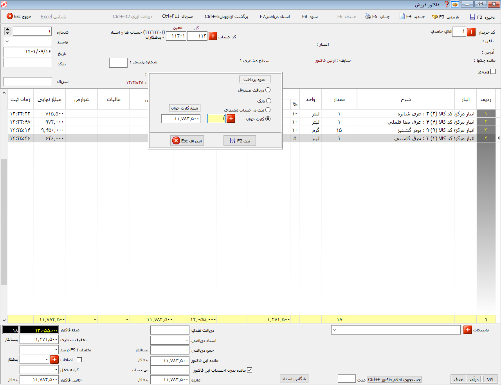Open the help question mark icon in title bar
The width and height of the screenshot is (501, 385).
446,4
